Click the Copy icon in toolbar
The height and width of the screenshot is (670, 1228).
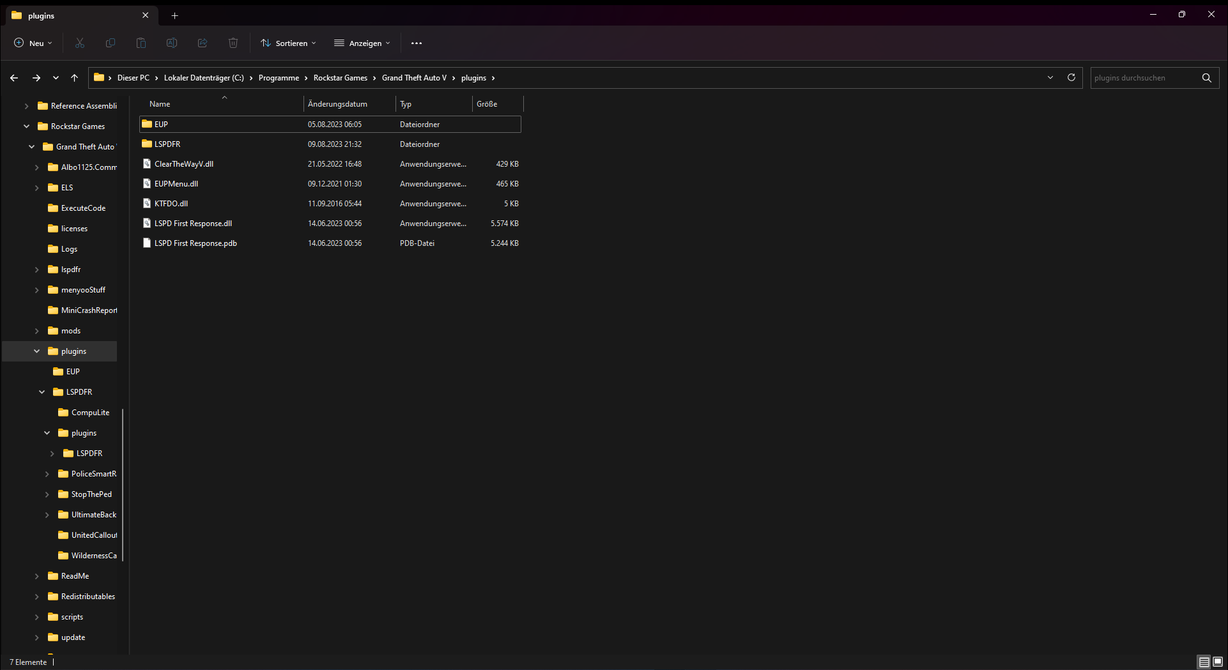click(111, 43)
